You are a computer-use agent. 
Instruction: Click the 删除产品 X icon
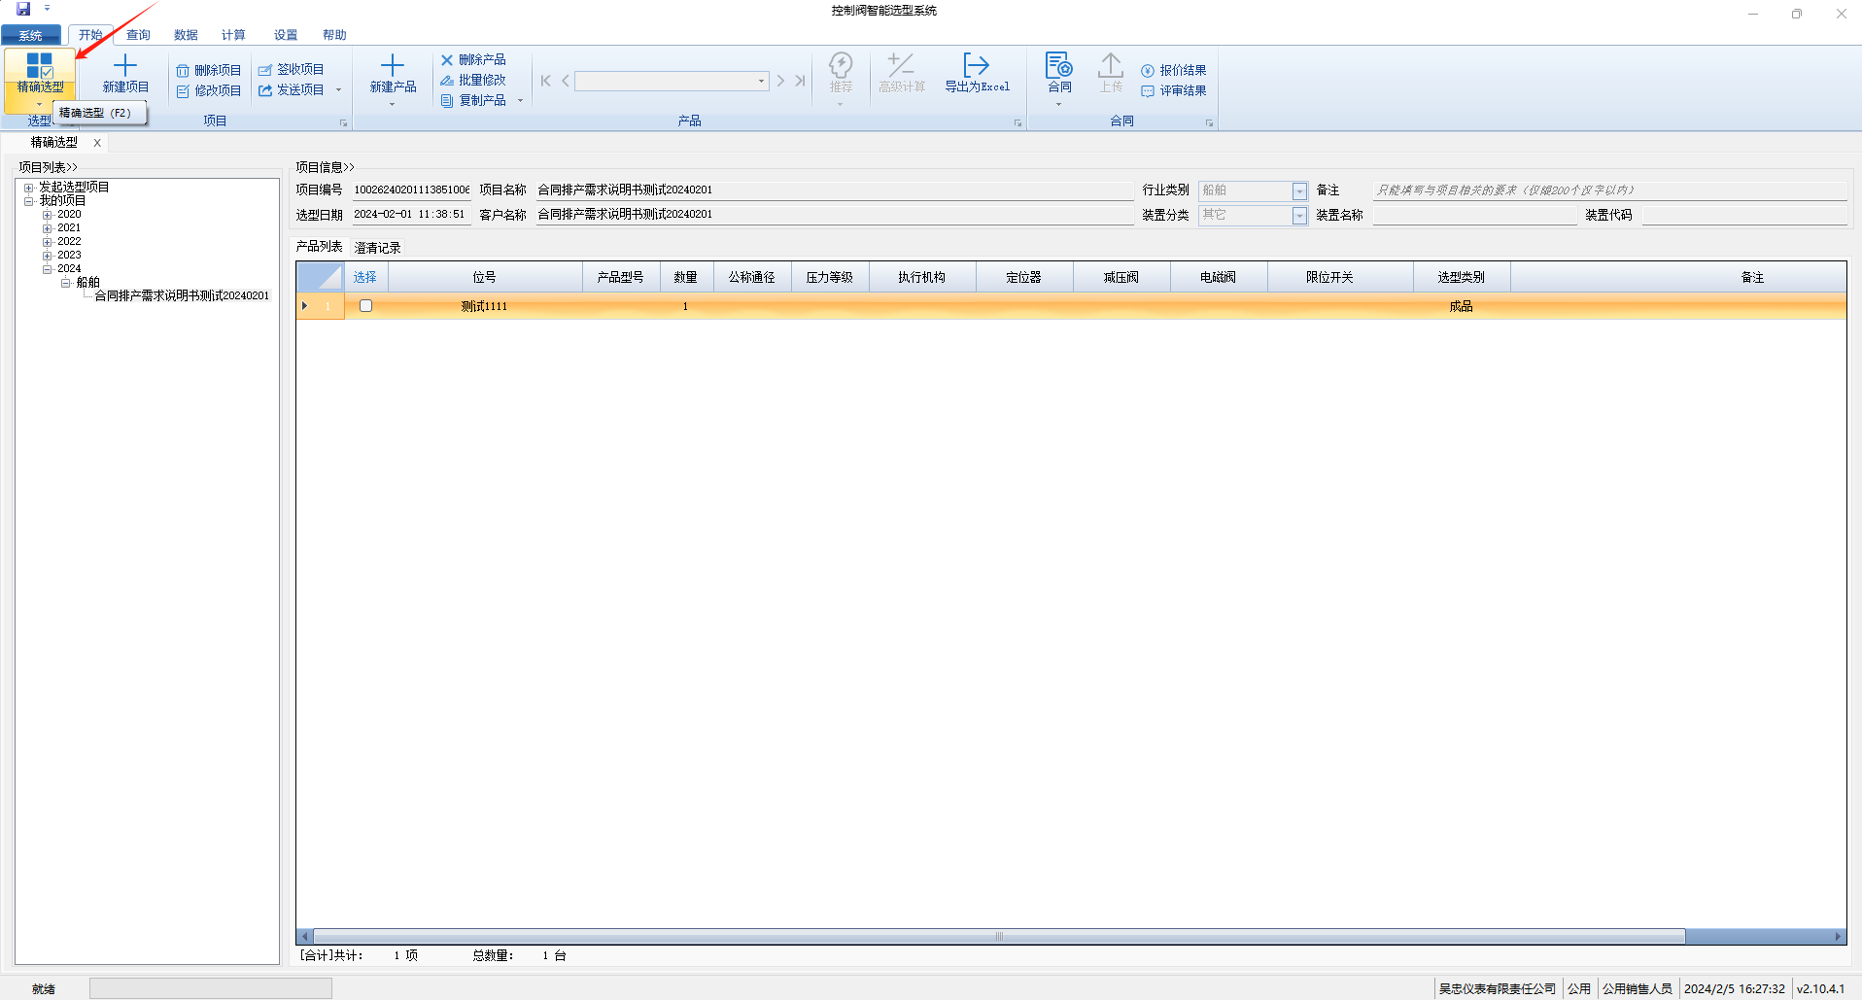point(447,60)
